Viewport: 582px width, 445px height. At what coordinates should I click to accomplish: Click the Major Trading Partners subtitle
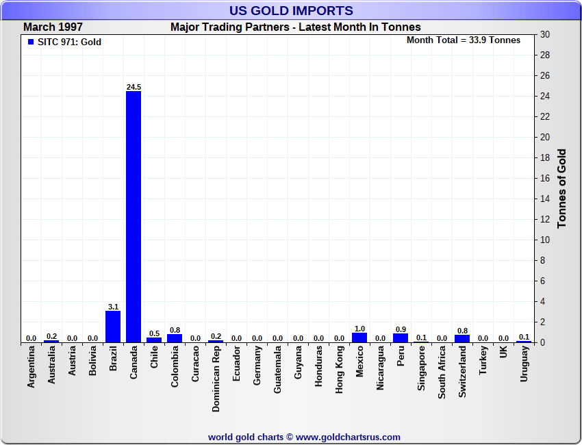(295, 27)
